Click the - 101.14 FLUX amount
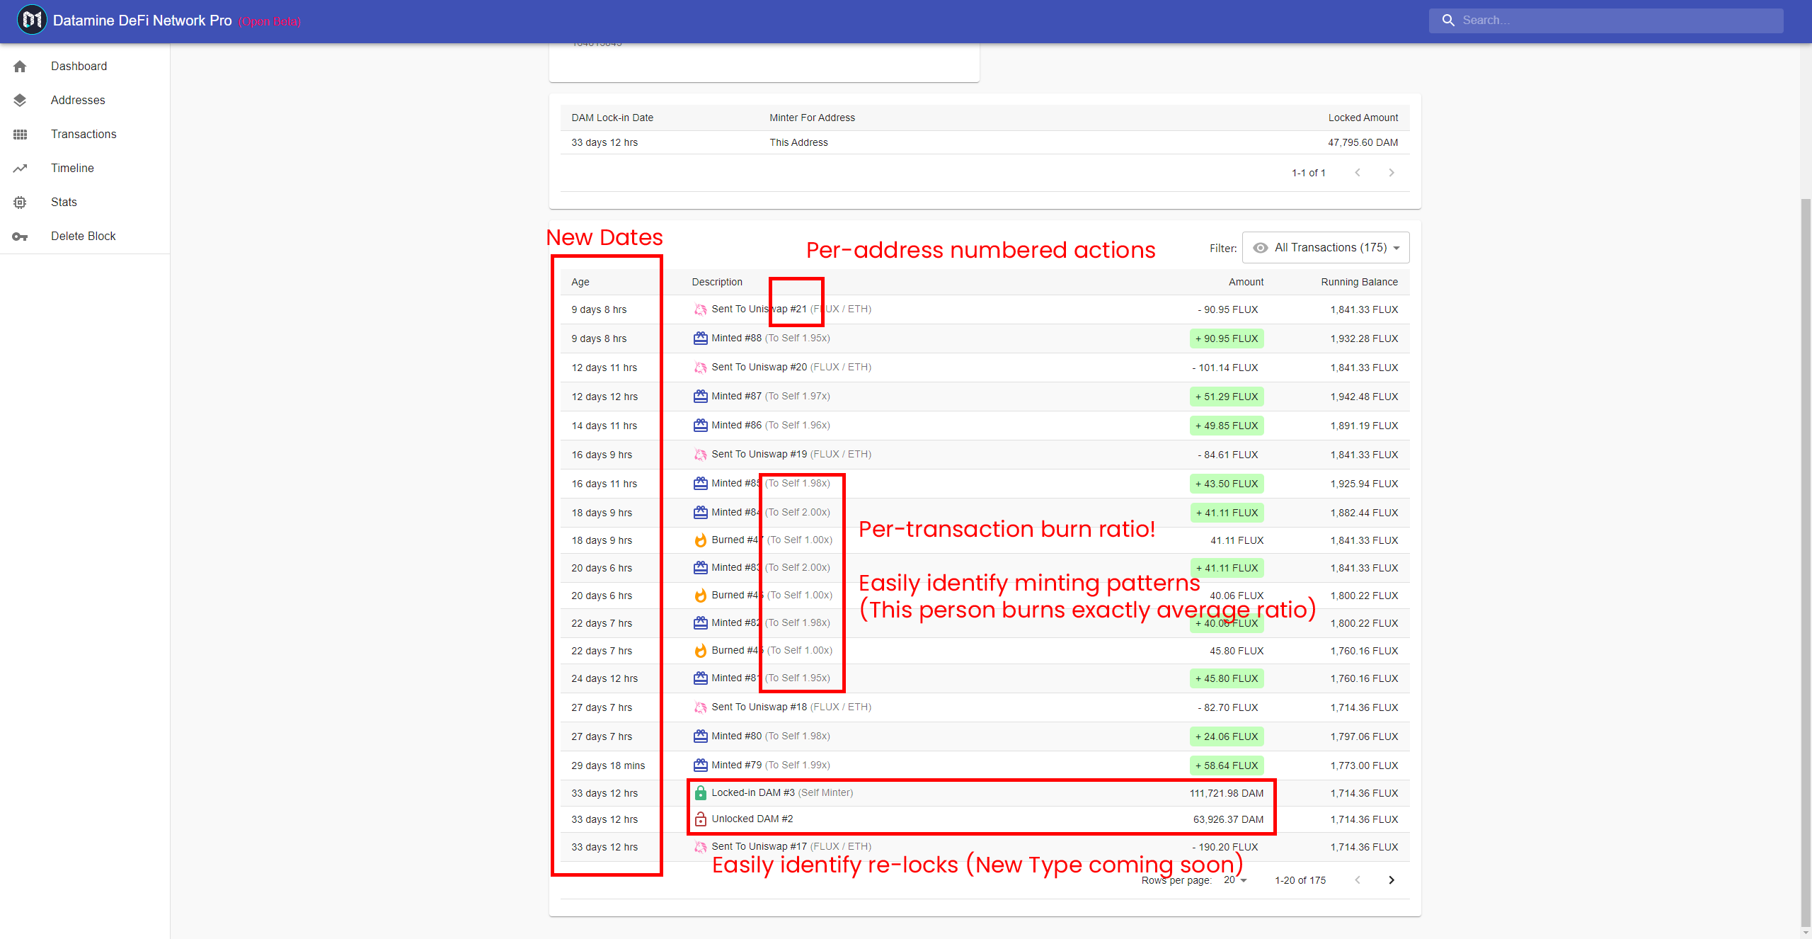 (1225, 368)
